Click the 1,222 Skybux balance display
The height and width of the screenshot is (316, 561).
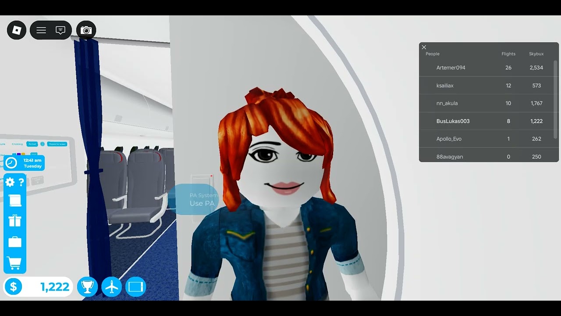pos(38,287)
